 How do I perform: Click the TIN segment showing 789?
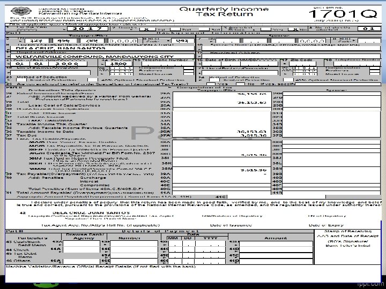point(92,41)
